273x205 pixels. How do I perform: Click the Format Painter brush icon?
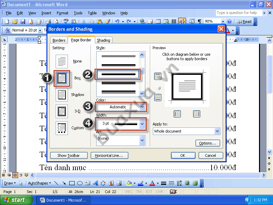(108, 22)
